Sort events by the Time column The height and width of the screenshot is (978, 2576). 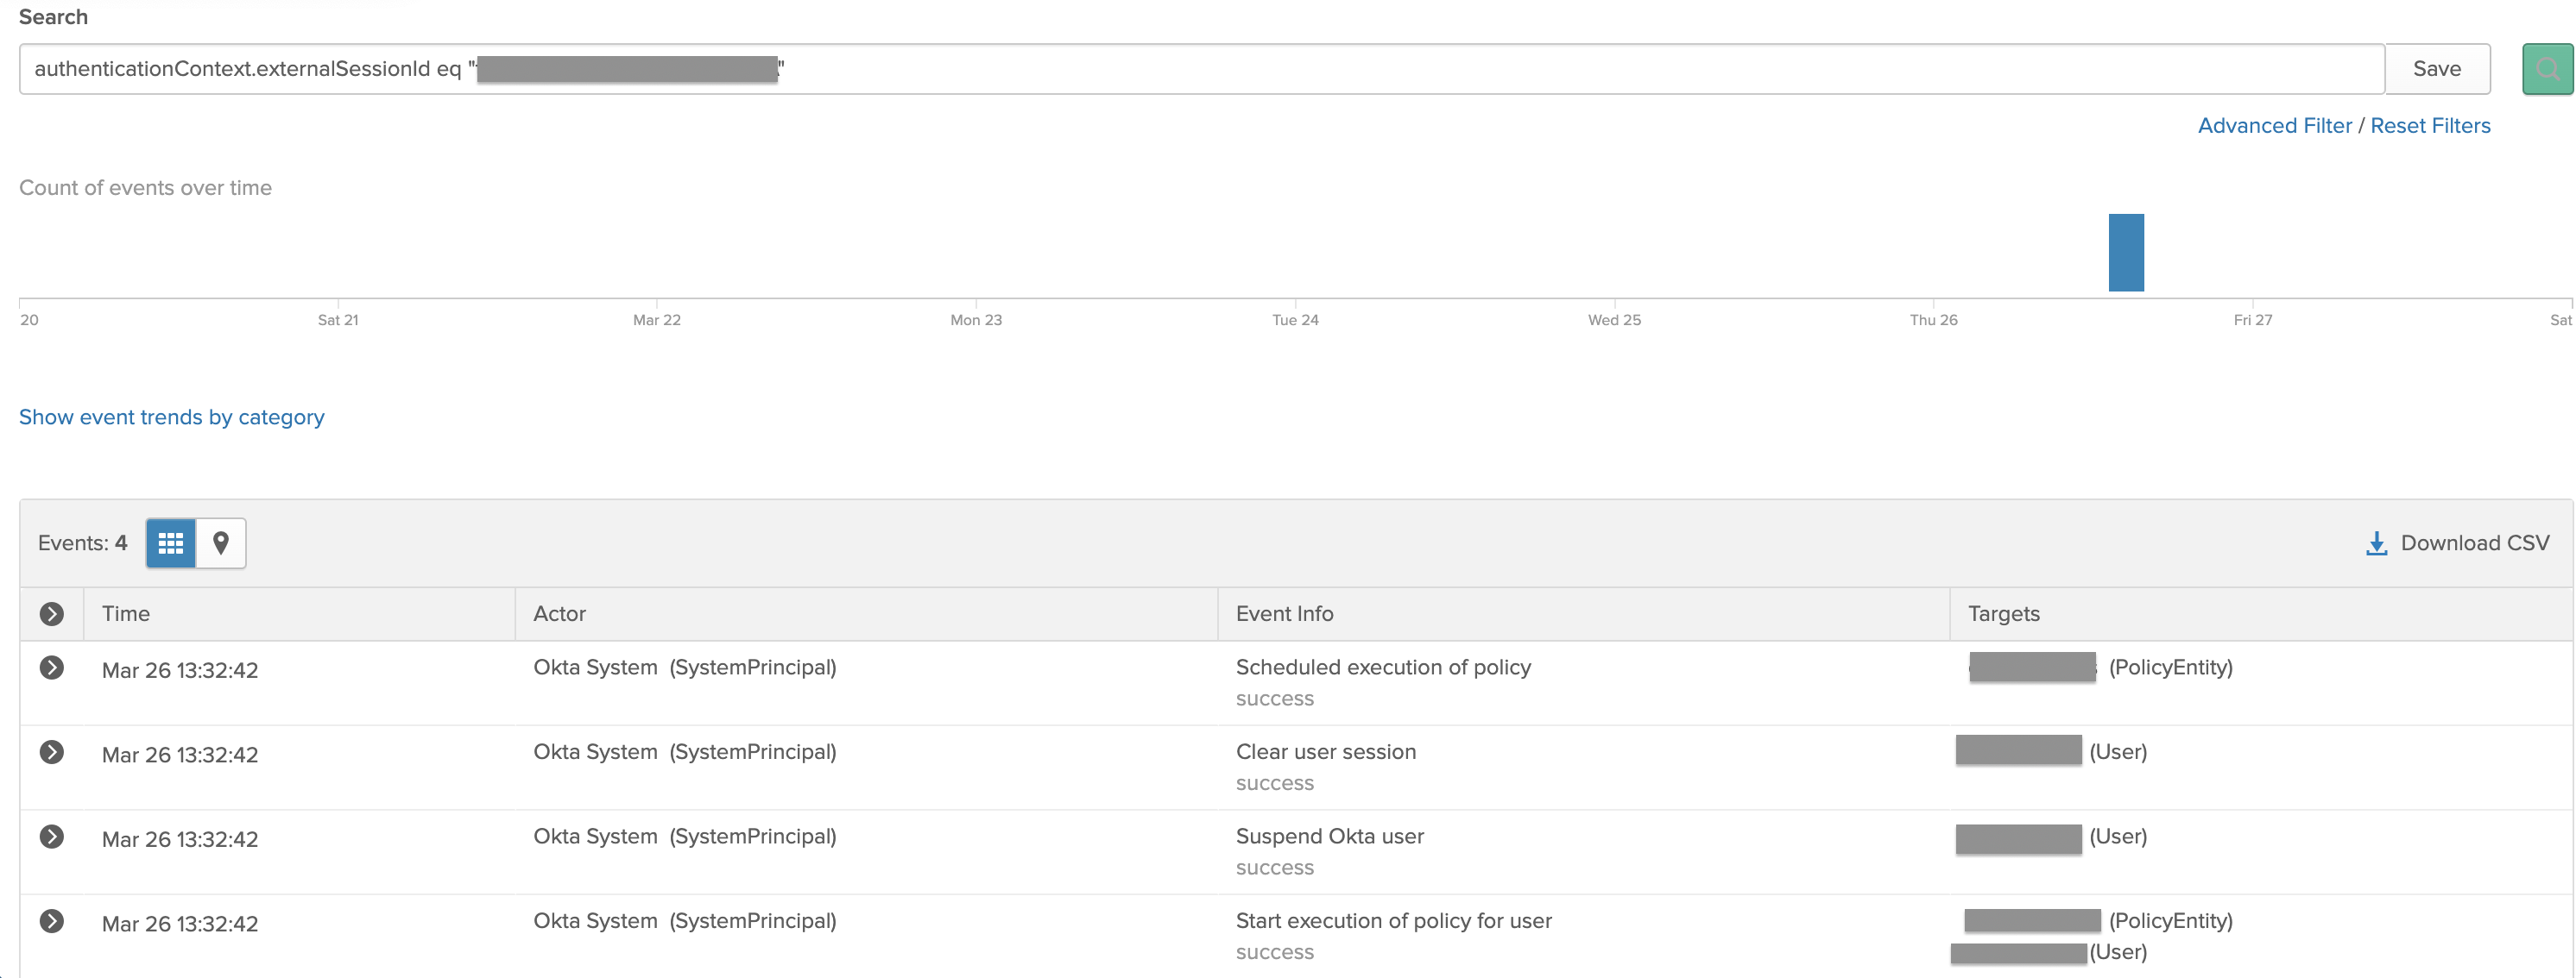[127, 613]
